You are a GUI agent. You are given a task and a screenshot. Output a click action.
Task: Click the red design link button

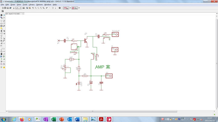tap(74, 8)
